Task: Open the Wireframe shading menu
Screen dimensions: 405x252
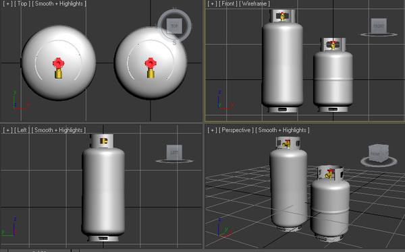Action: pos(254,4)
